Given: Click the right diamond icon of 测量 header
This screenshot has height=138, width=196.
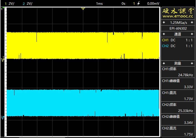Looking at the screenshot, I should coord(192,63).
